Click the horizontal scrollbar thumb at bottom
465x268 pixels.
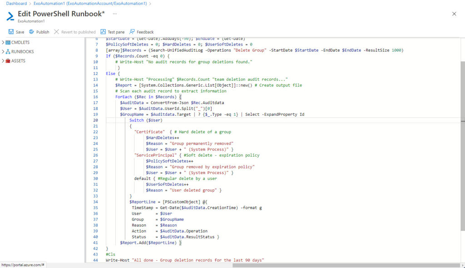click(346, 265)
